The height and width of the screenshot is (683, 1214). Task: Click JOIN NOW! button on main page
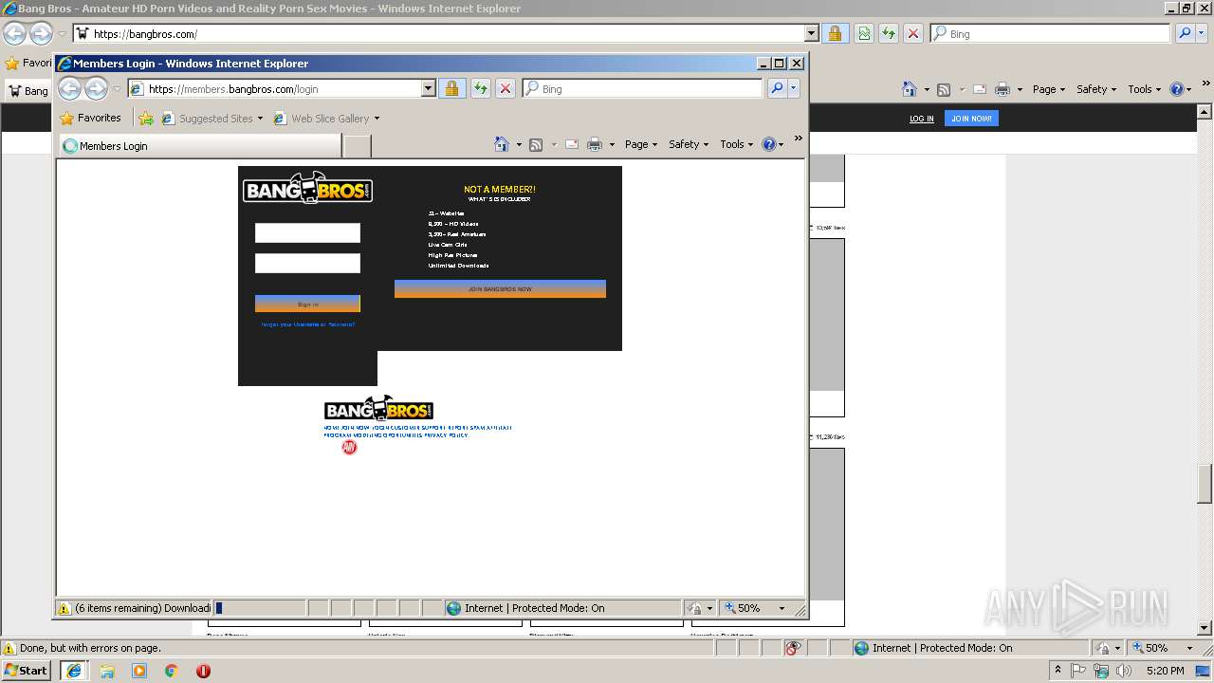coord(971,119)
